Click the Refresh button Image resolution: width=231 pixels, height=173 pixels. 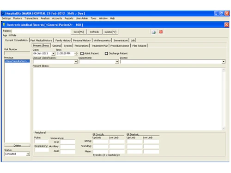point(94,32)
